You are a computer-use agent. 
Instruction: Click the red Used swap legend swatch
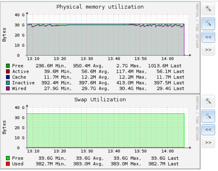[8, 164]
